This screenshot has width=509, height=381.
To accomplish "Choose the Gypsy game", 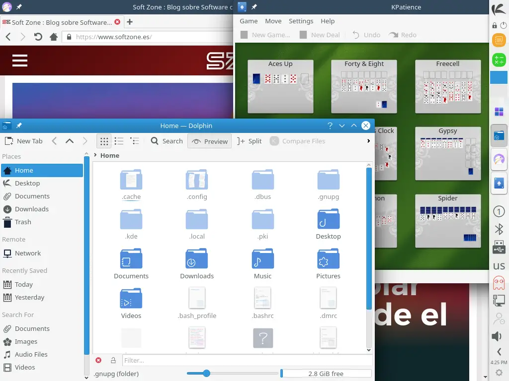I will [448, 154].
